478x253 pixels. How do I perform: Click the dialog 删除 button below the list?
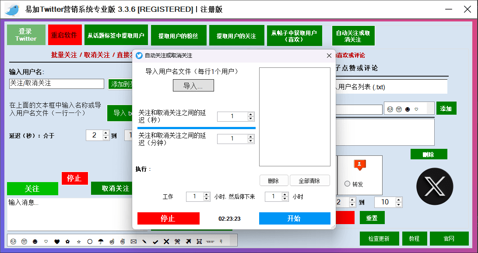(274, 180)
